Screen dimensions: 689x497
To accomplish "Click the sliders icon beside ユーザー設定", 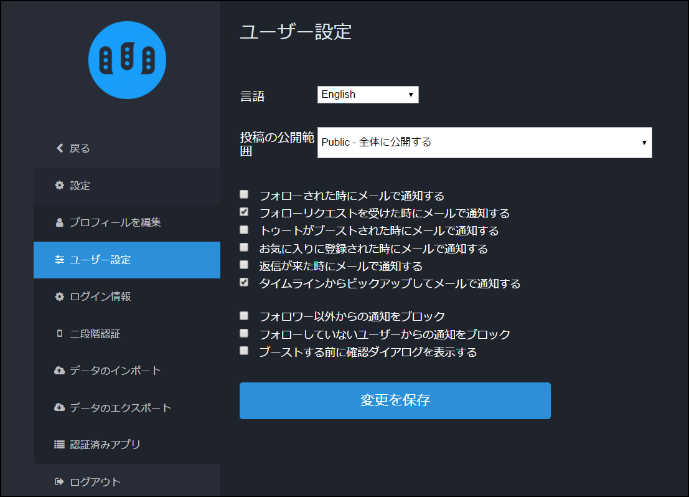I will click(x=60, y=260).
